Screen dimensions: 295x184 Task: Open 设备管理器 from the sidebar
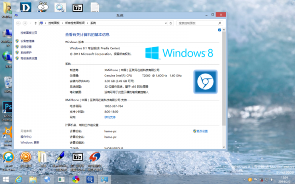(28, 41)
